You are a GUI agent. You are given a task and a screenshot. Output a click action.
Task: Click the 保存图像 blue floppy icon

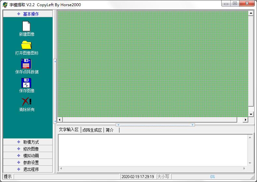click(26, 83)
